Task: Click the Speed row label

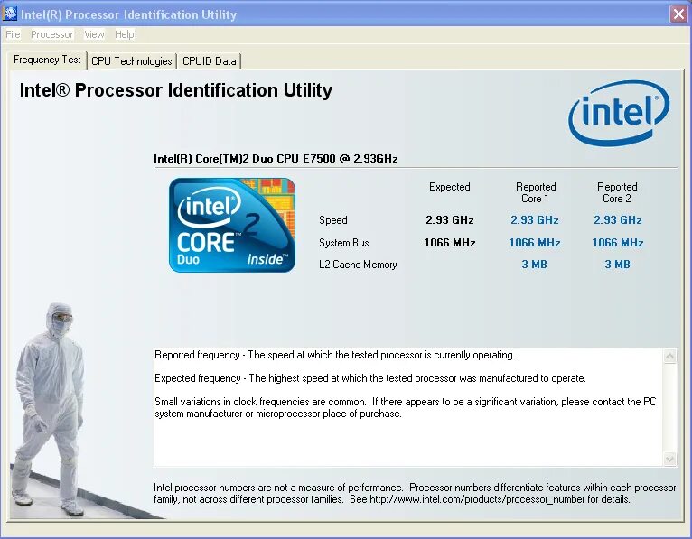Action: [333, 220]
